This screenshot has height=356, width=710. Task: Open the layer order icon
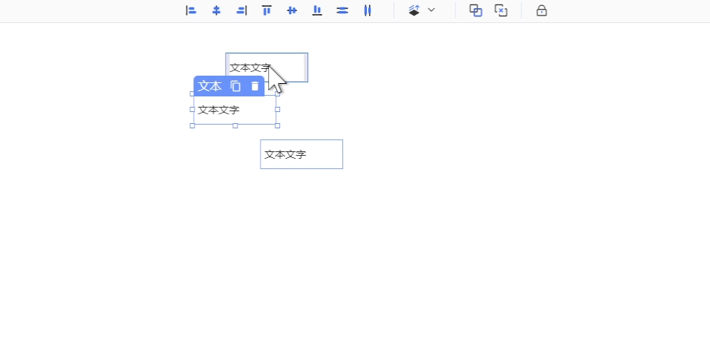click(414, 10)
